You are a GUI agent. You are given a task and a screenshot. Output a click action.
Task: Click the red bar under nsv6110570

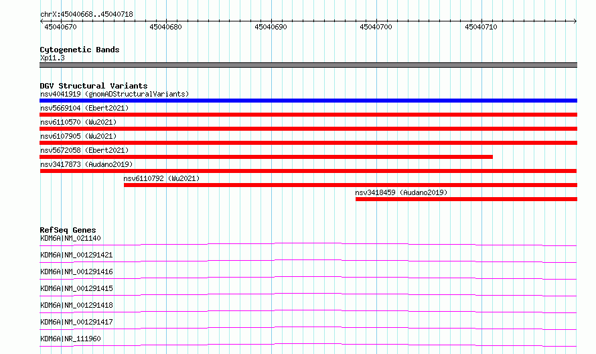[308, 129]
